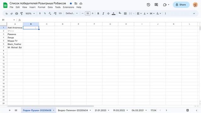Decrease font size with minus button

[x=82, y=13]
